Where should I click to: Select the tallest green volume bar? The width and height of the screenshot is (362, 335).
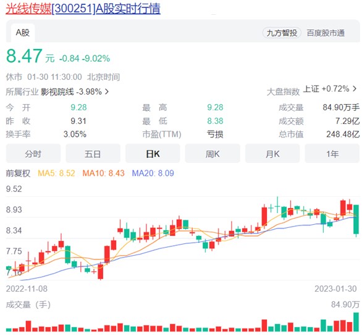coord(356,322)
